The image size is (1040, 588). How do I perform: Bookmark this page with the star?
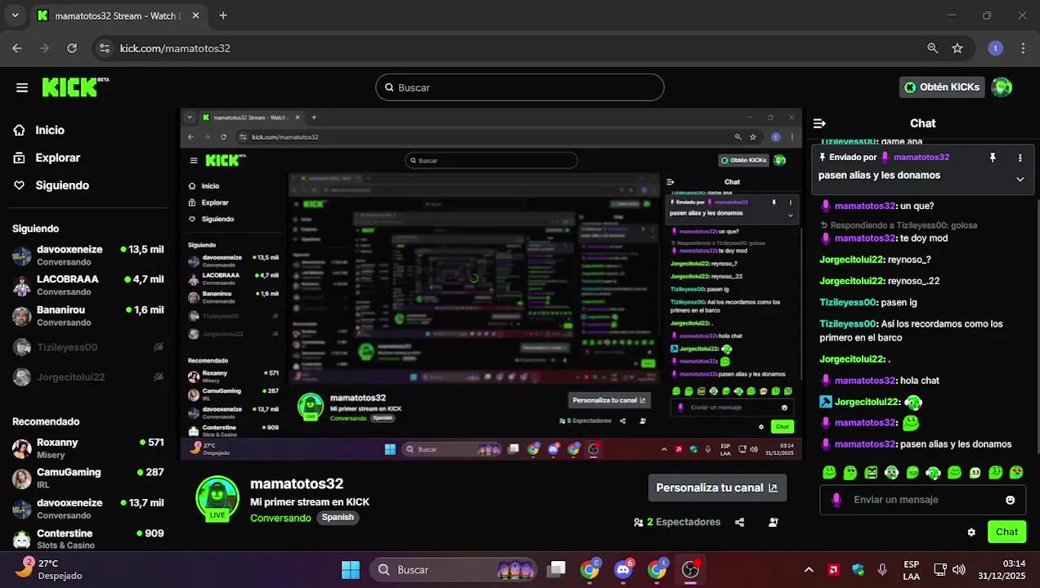pos(957,48)
